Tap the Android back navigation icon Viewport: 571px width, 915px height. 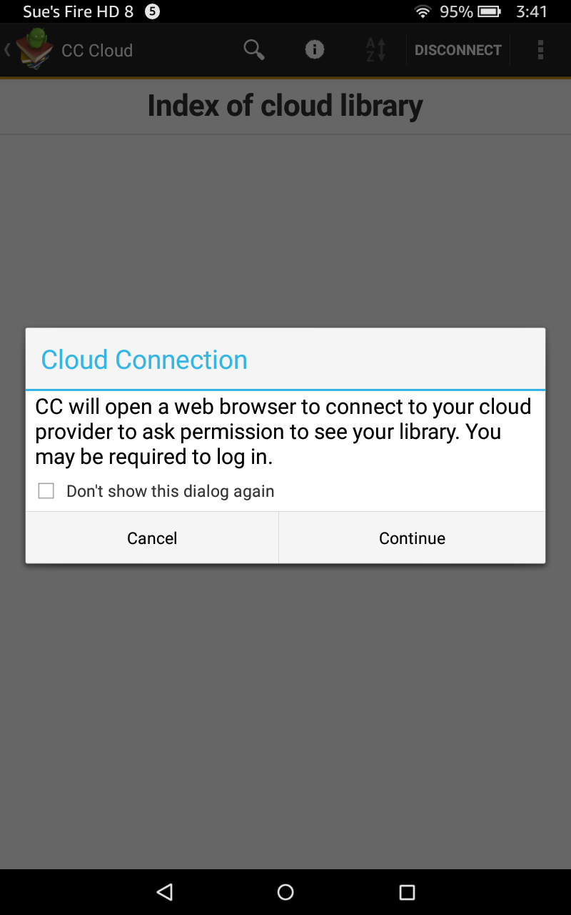coord(165,891)
